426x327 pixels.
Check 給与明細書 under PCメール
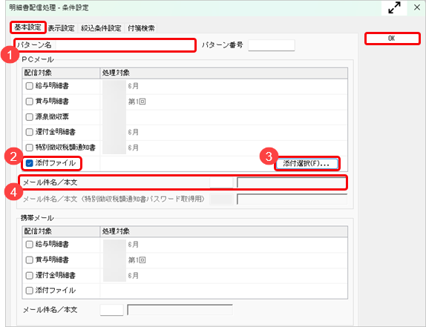pos(29,86)
